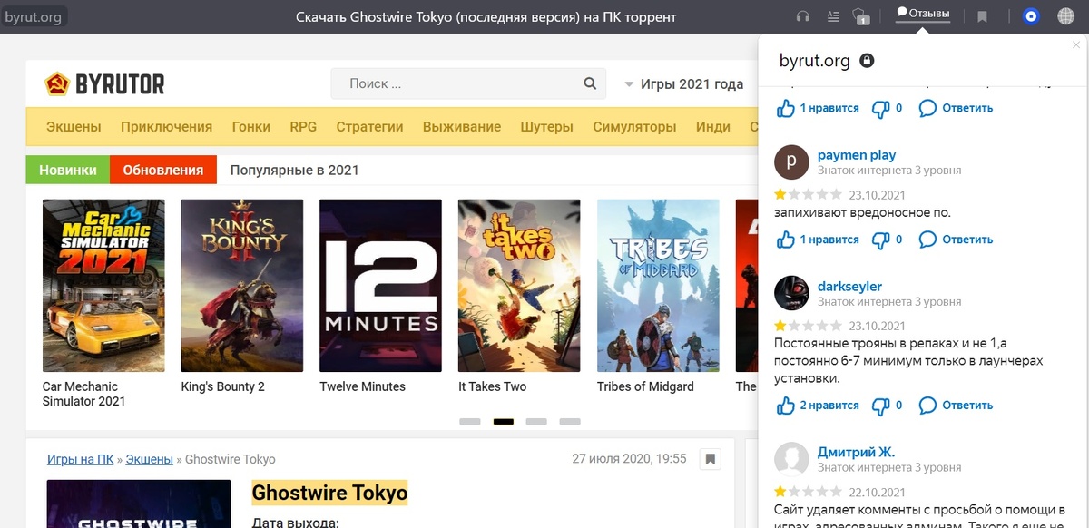This screenshot has height=528, width=1089.
Task: Open browser bookmarks via the flag icon
Action: (983, 15)
